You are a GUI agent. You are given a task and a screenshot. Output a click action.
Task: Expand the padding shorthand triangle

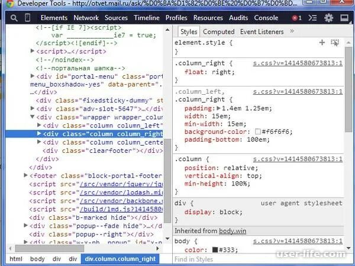click(218, 108)
